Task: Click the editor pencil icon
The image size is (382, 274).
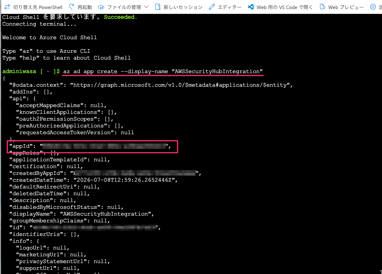Action: click(212, 7)
